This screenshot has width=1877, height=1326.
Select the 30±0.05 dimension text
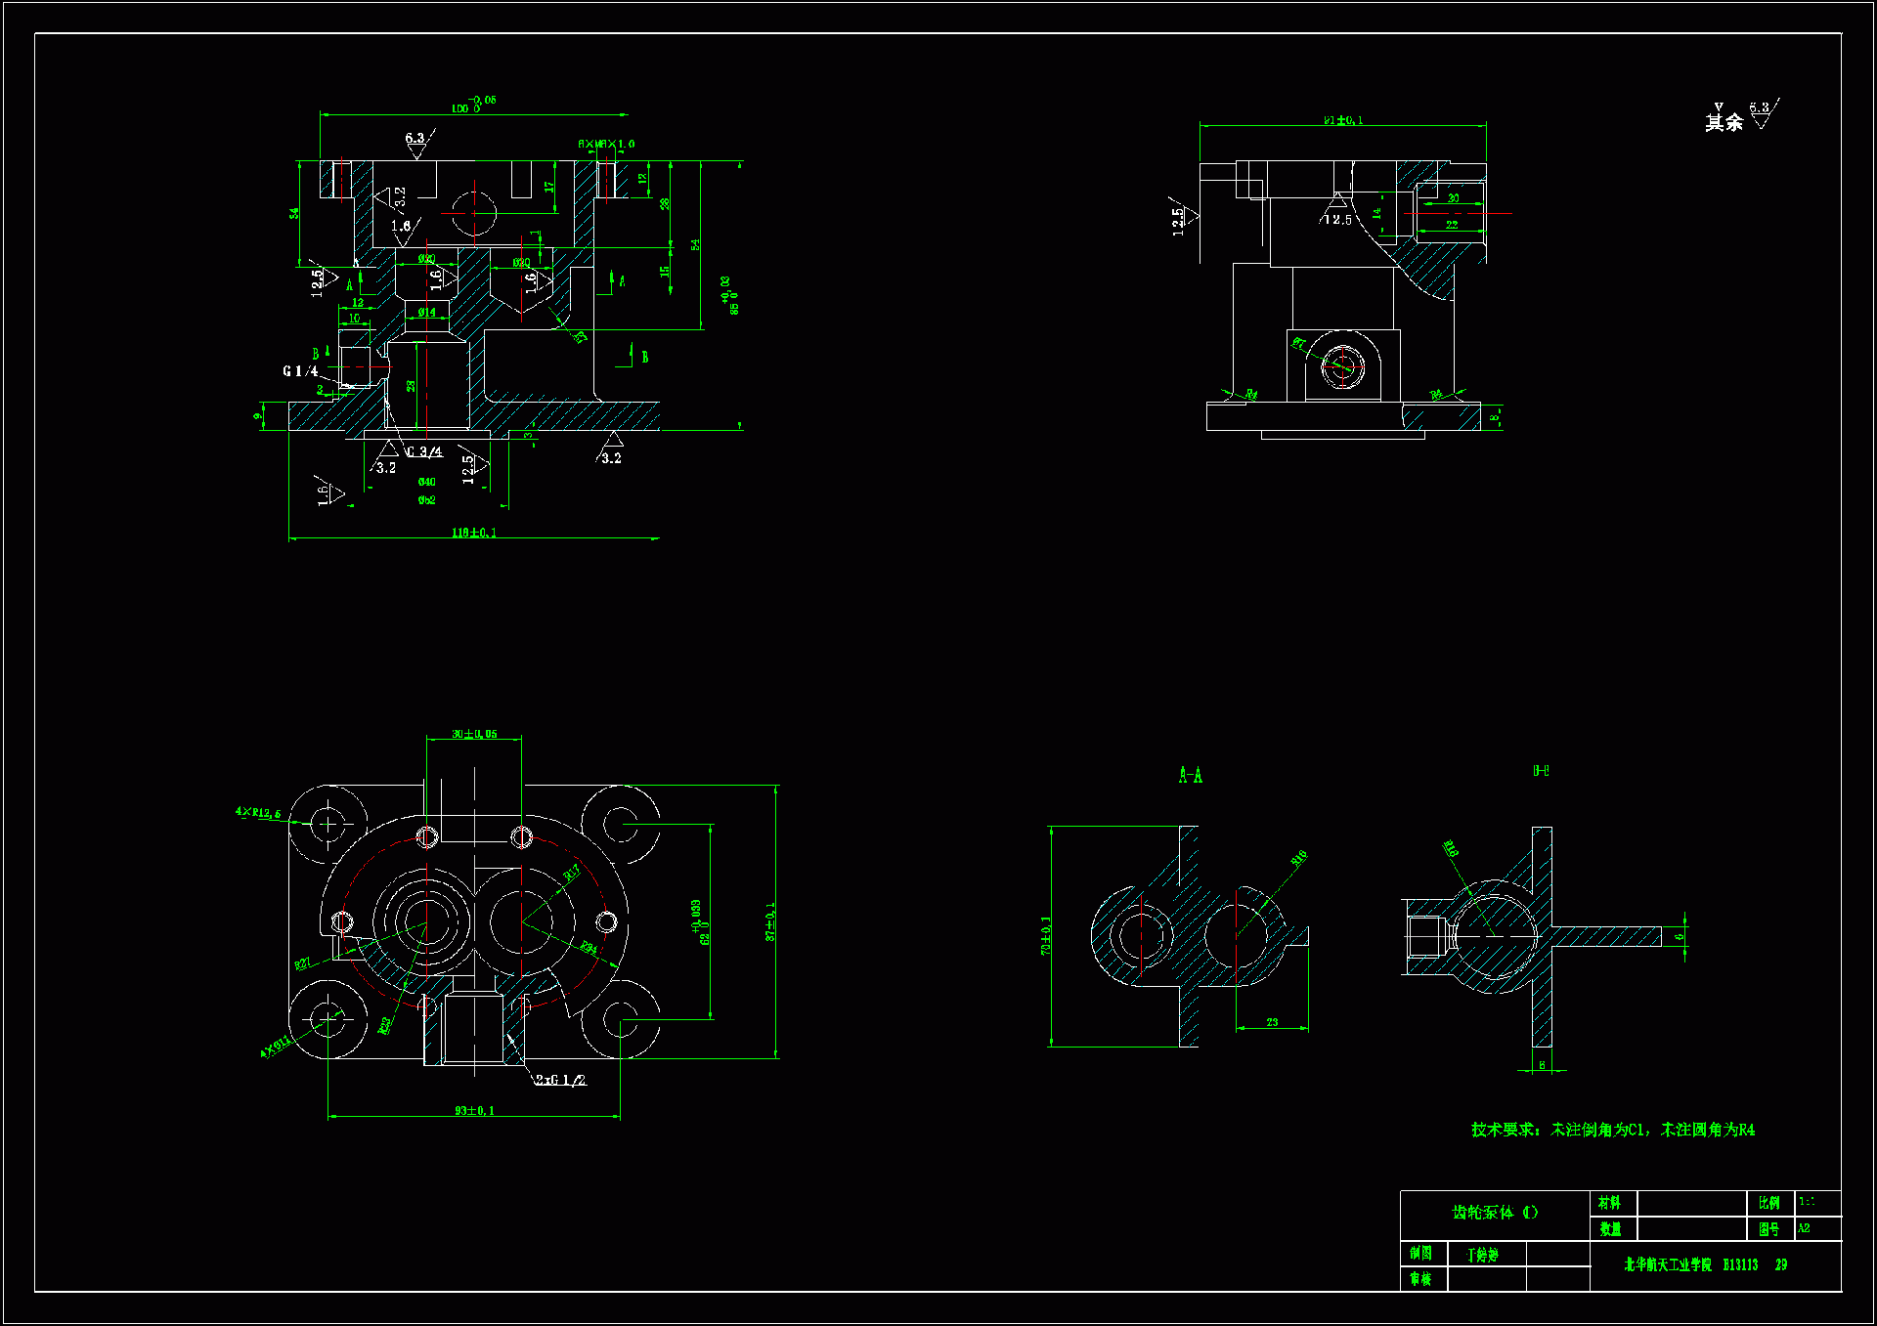coord(474,734)
